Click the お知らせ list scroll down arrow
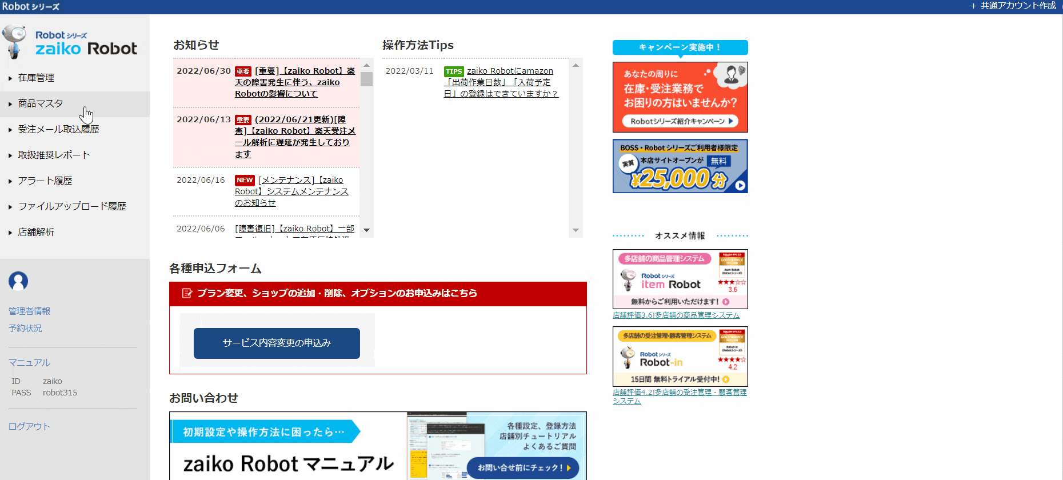 (x=367, y=230)
